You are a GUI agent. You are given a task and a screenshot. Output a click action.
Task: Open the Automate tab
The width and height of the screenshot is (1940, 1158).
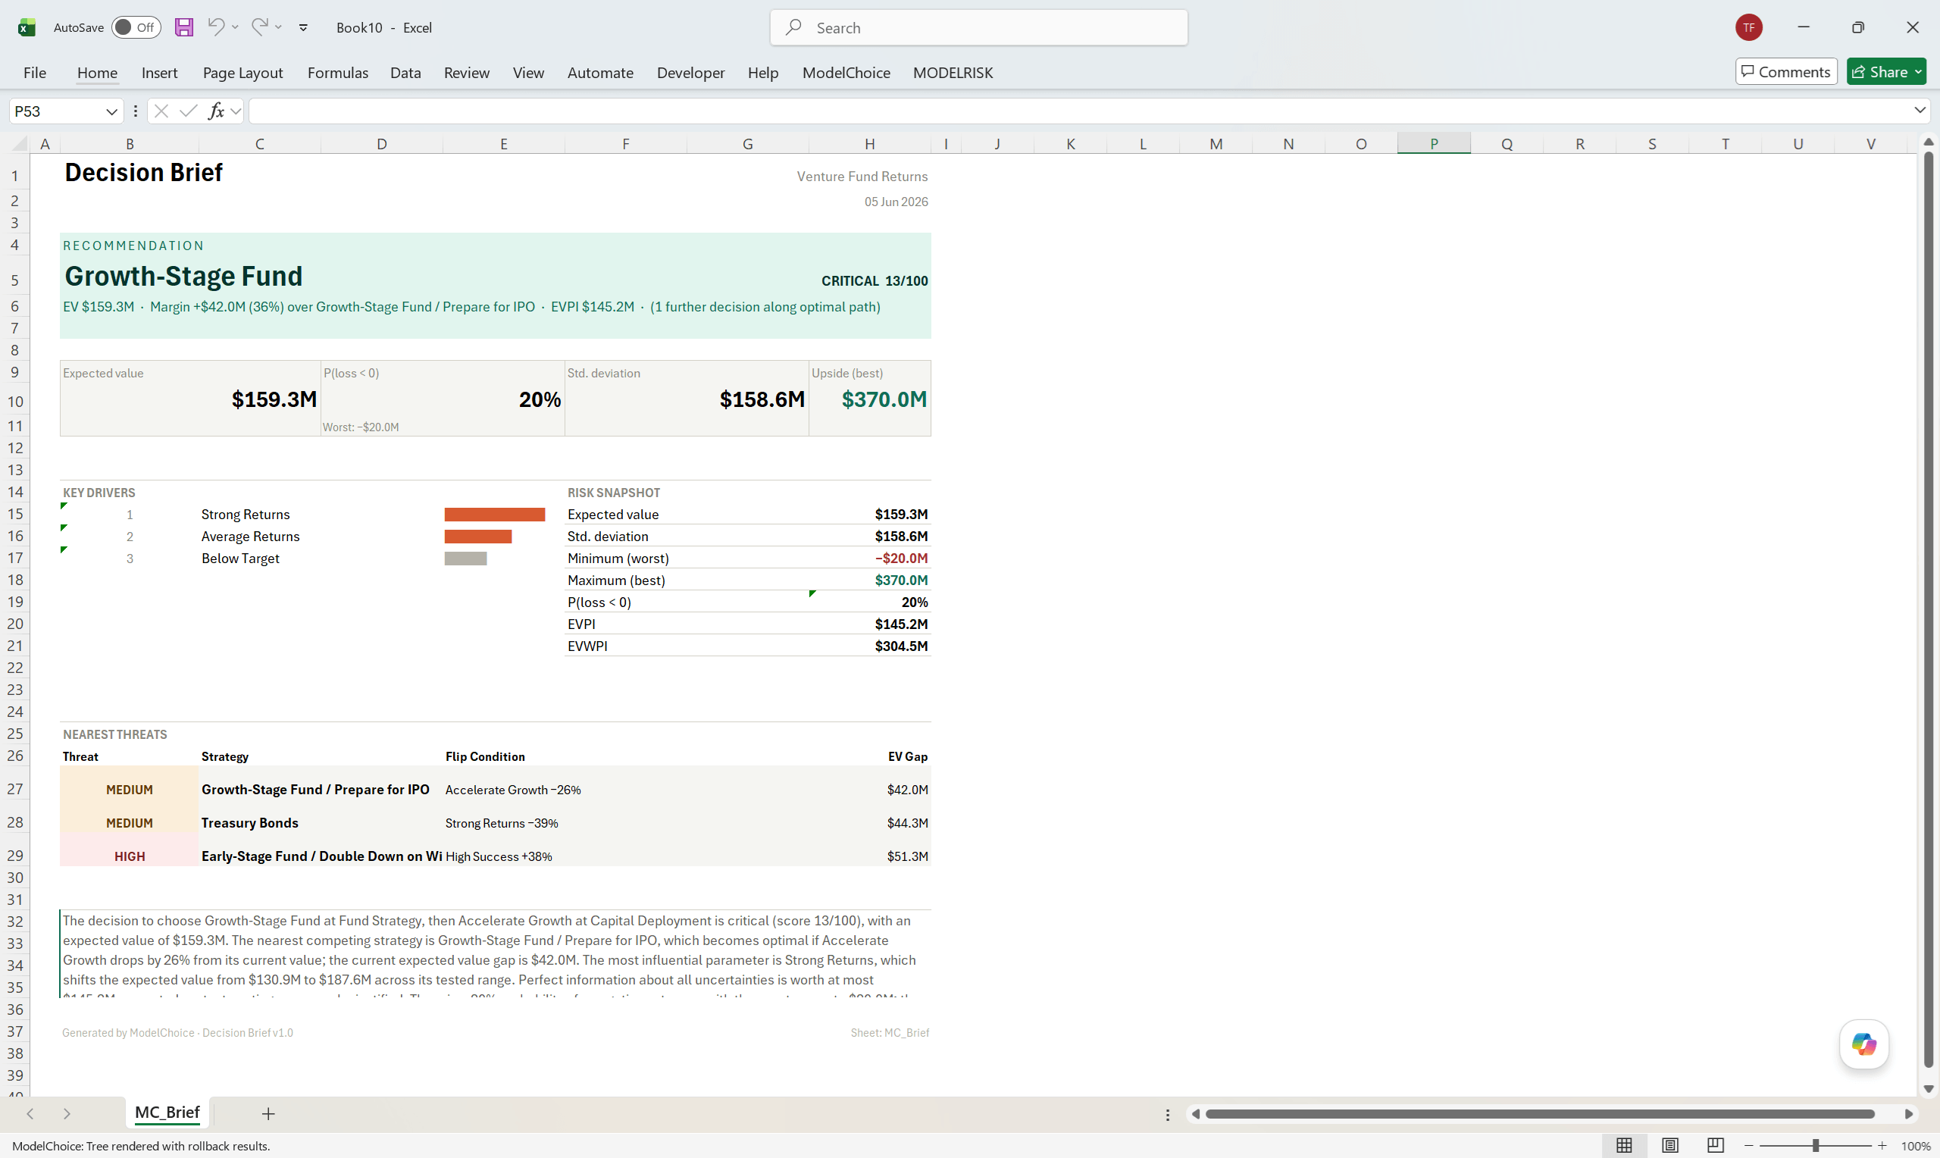coord(600,73)
